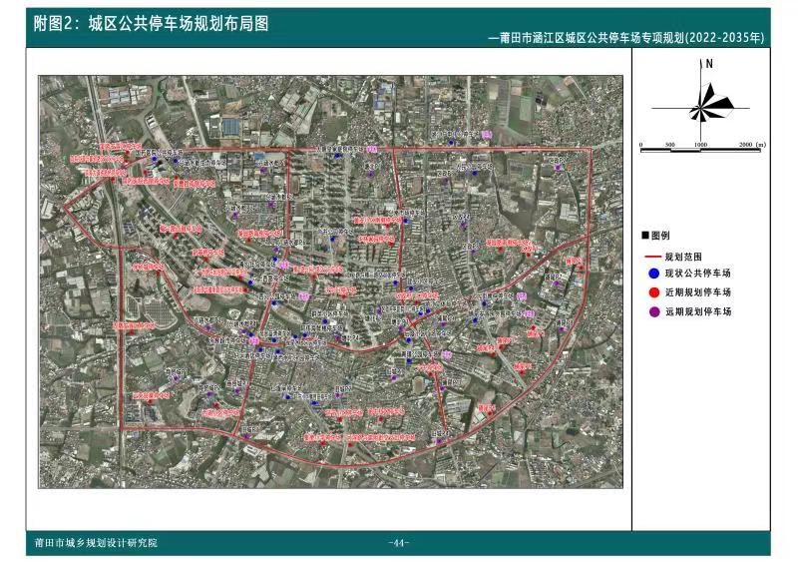Select the 远期规划停车场 legend label
The width and height of the screenshot is (798, 564).
[x=697, y=312]
